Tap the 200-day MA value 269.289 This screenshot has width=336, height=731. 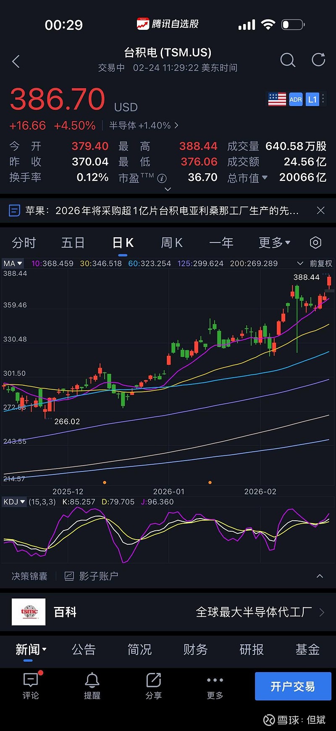point(254,263)
